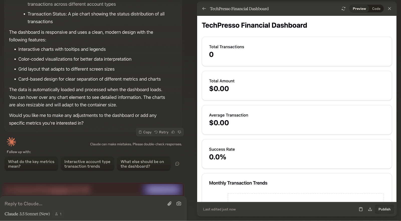The height and width of the screenshot is (221, 401).
Task: Click the flask style icon with 1
Action: click(x=58, y=214)
